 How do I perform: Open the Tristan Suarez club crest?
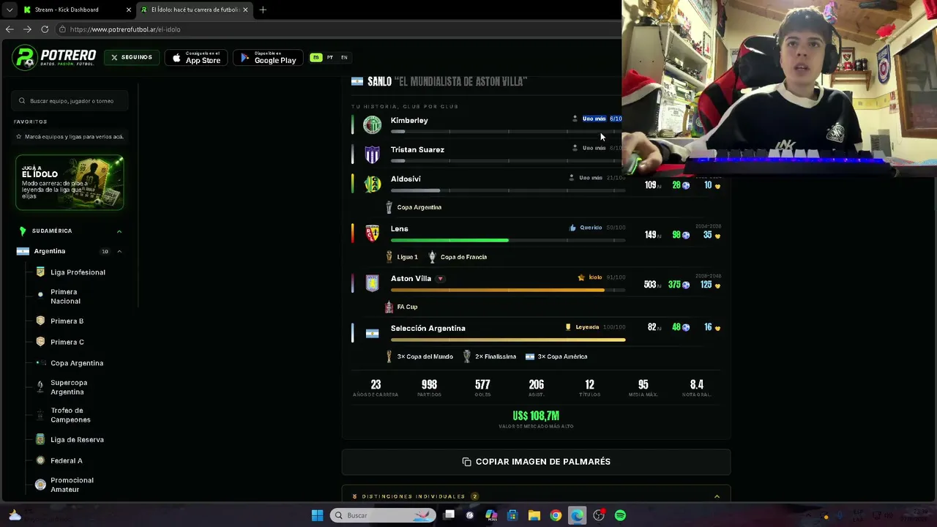(x=373, y=154)
